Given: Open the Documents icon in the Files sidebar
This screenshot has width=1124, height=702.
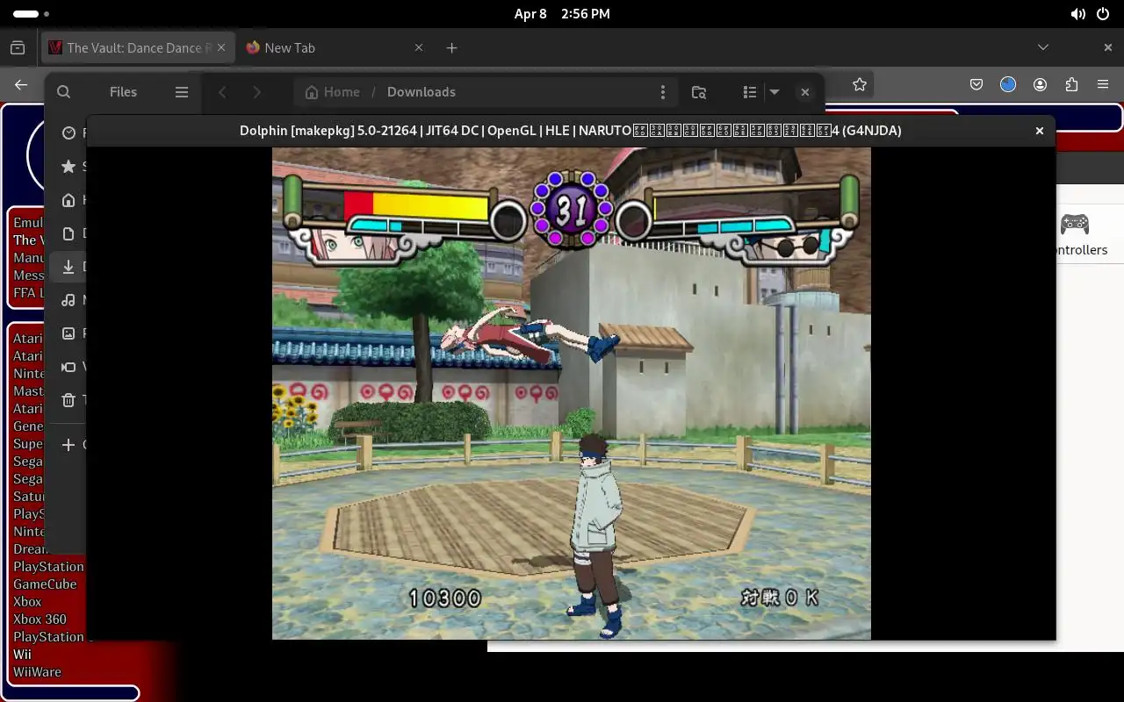Looking at the screenshot, I should point(68,233).
